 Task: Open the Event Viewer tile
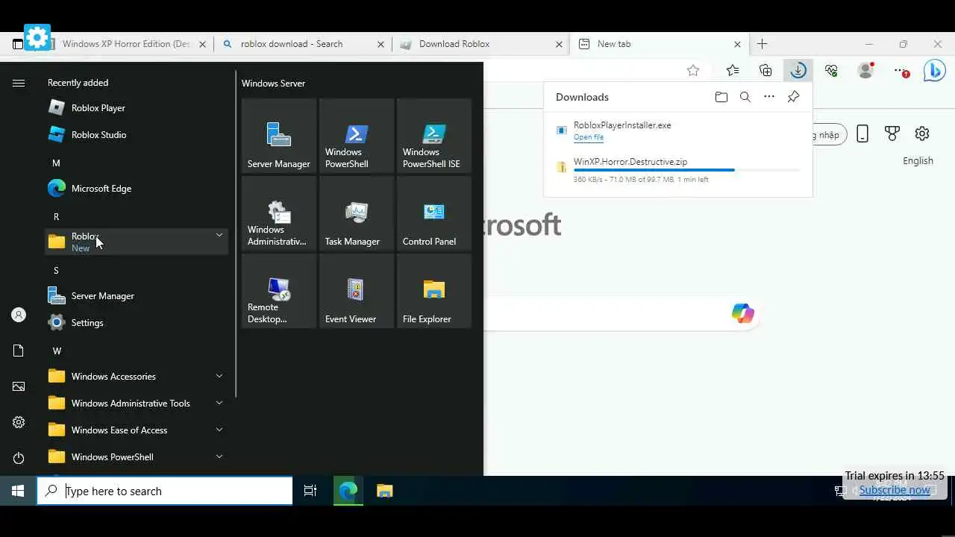click(357, 291)
